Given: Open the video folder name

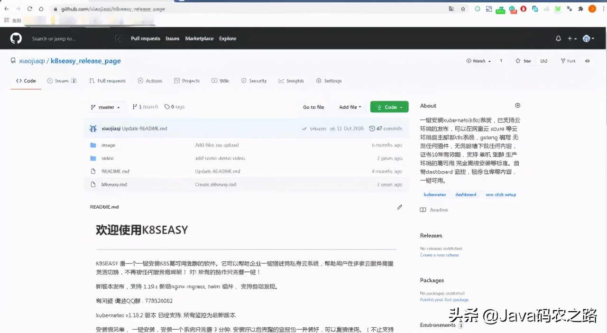Looking at the screenshot, I should (x=108, y=158).
